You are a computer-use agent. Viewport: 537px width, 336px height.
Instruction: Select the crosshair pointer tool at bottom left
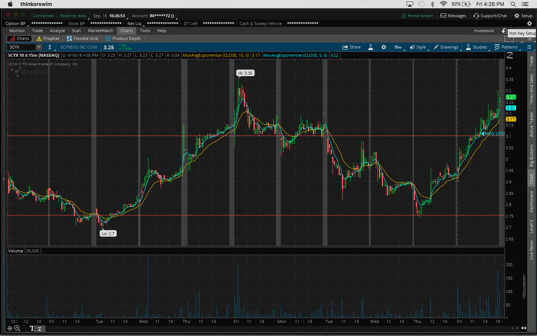(x=10, y=328)
